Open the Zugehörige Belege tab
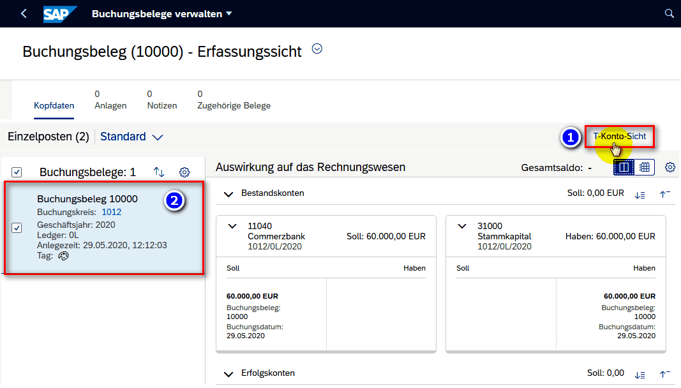This screenshot has height=388, width=681. click(x=234, y=105)
